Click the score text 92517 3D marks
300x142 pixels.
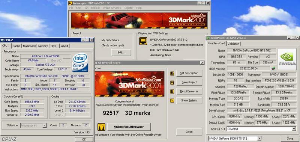tap(126, 113)
